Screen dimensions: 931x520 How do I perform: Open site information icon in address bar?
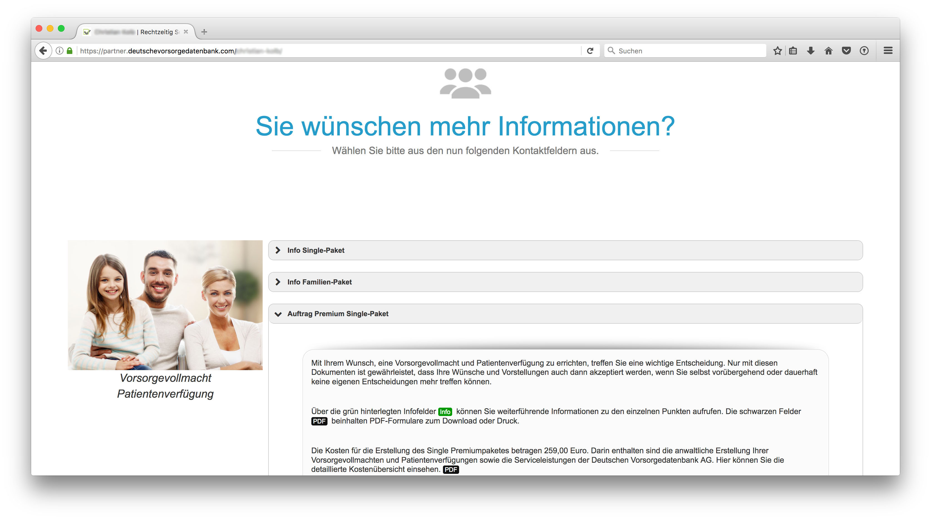[60, 51]
